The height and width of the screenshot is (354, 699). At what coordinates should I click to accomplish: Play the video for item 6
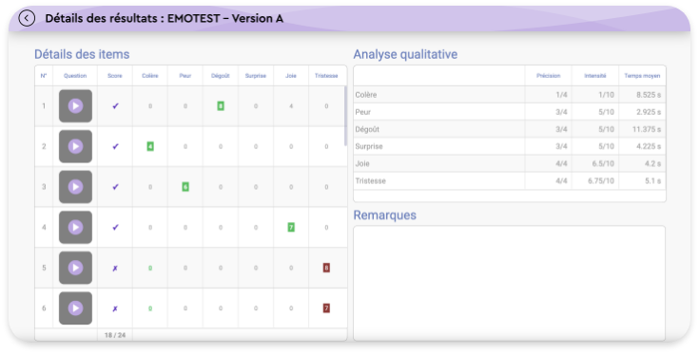tap(75, 308)
